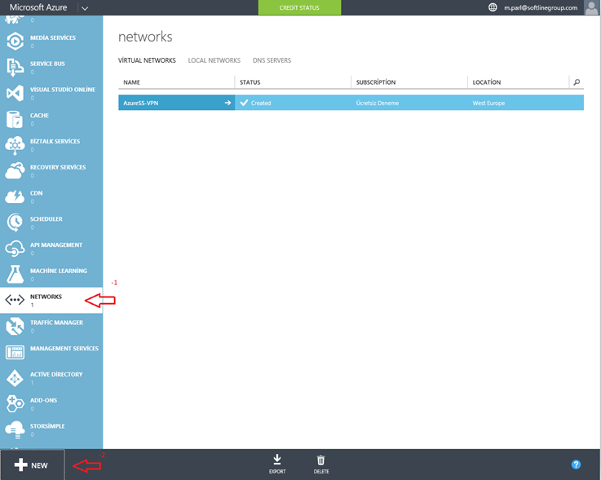Open account email m.parl@softlinegroup.com
Viewport: 601px width, 480px height.
pos(541,7)
